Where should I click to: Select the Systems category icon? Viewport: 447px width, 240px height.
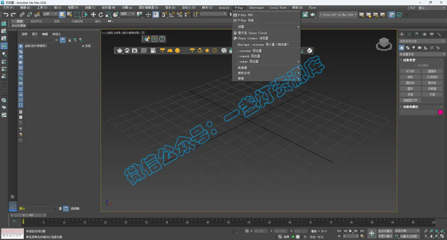coord(438,48)
